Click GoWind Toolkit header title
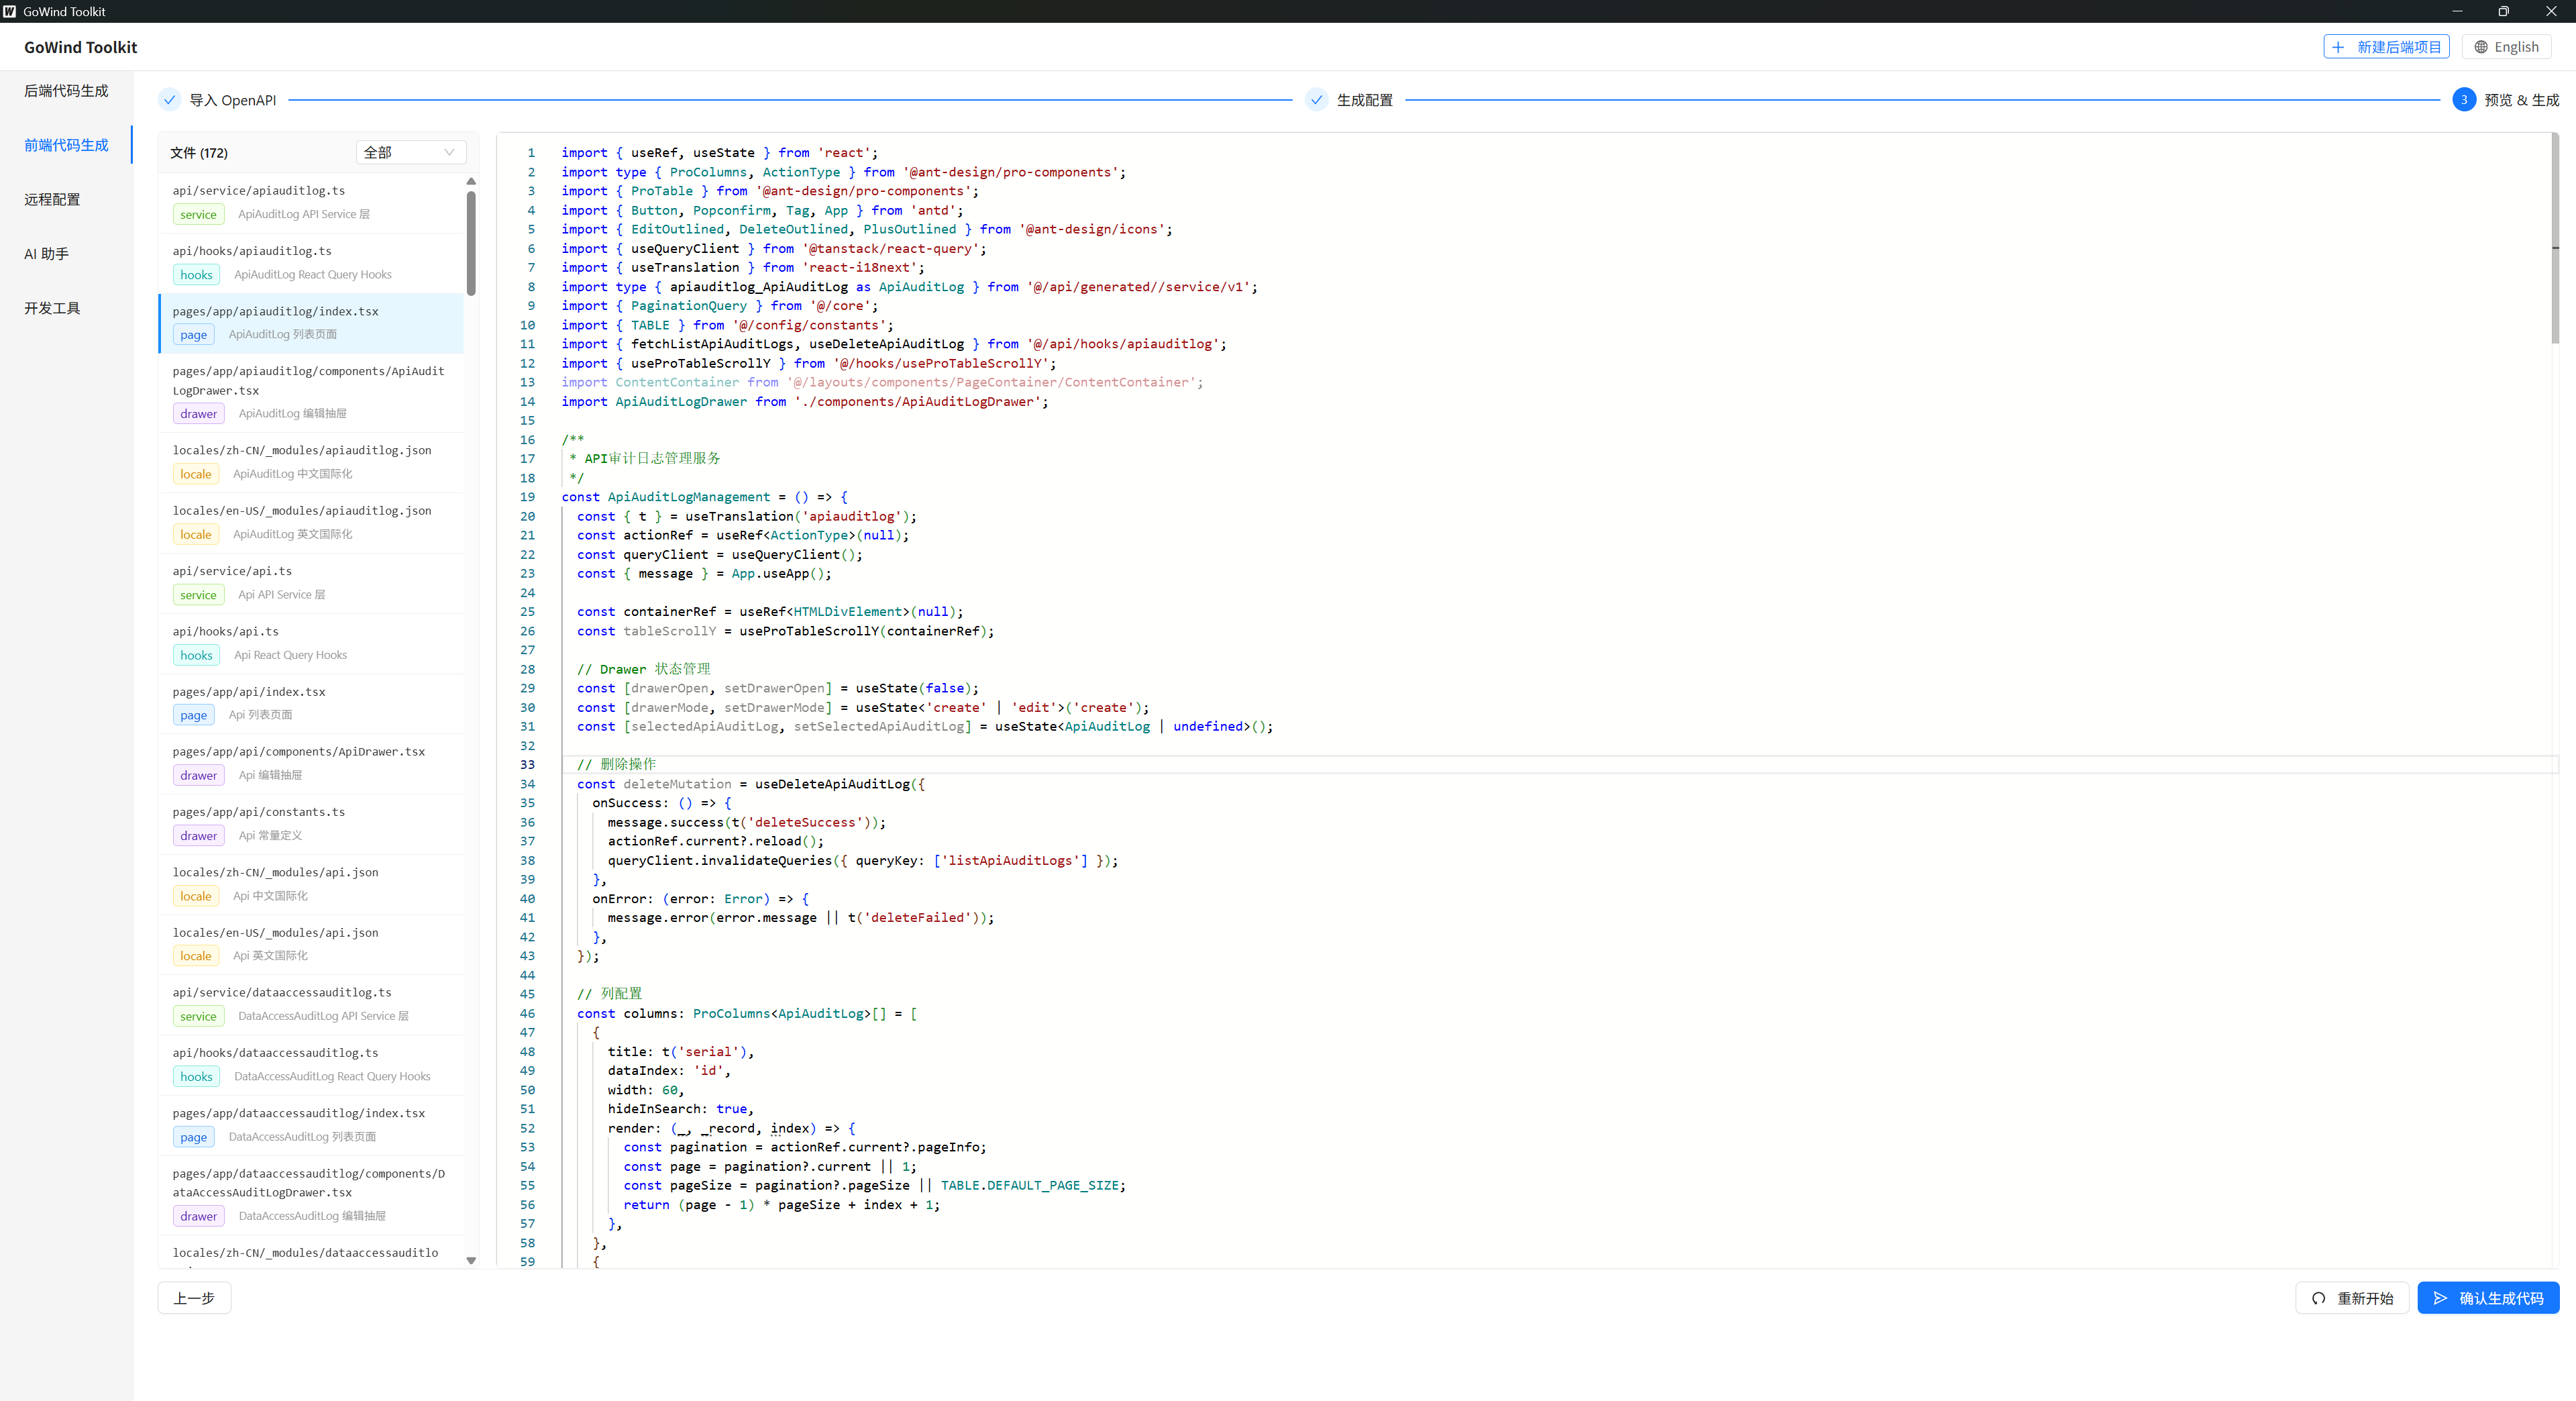The image size is (2576, 1401). click(81, 47)
